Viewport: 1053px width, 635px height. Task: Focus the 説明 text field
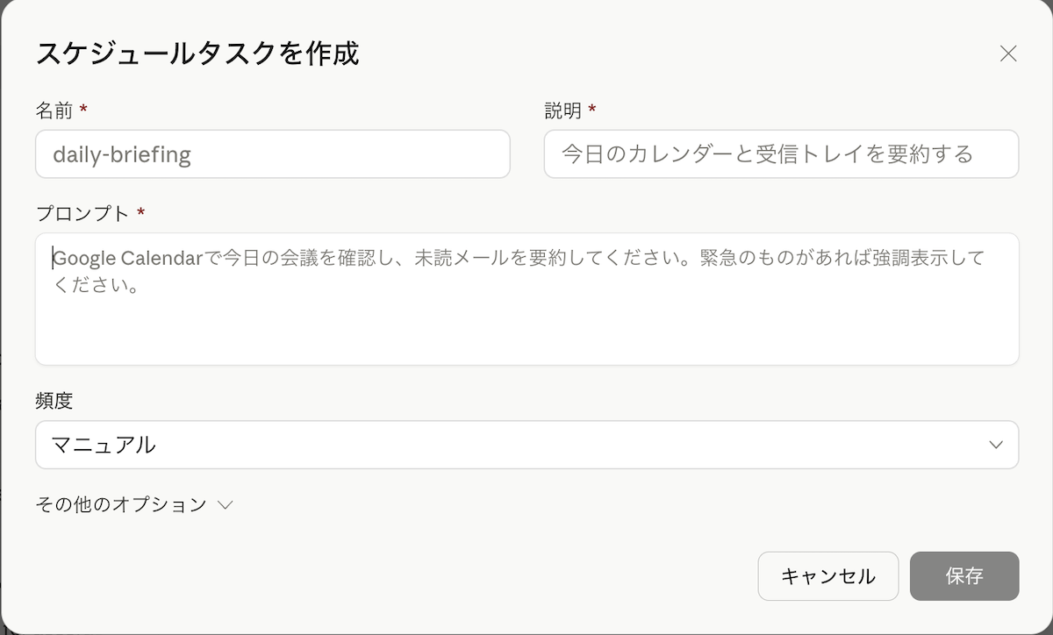(x=781, y=154)
